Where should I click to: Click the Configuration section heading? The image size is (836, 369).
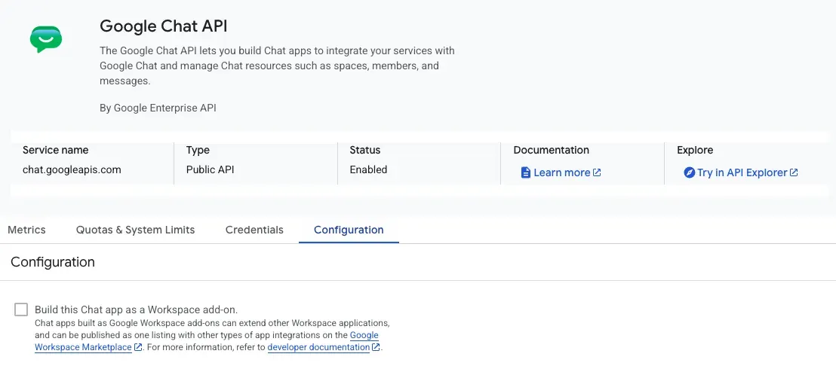(53, 262)
